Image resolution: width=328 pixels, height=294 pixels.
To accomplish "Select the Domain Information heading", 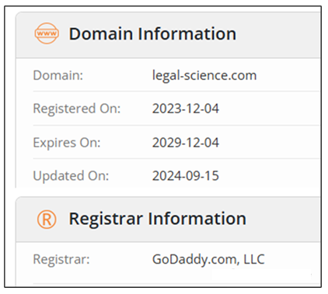I will (152, 34).
